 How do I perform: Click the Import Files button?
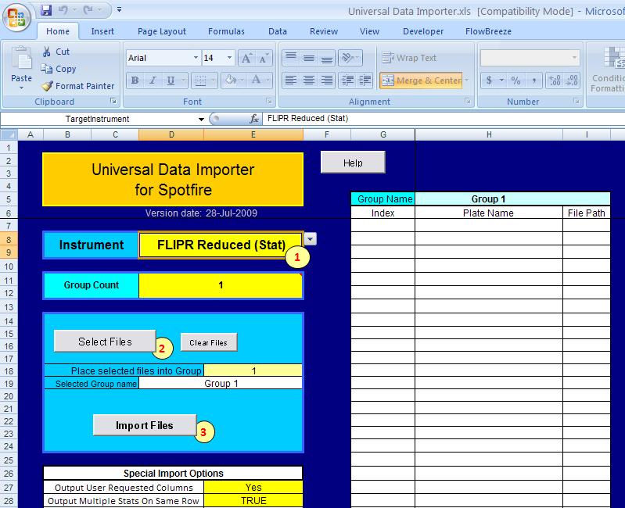[144, 425]
